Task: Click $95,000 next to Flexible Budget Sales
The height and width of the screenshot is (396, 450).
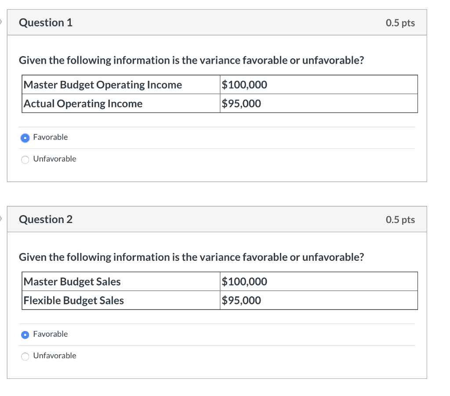Action: coord(241,300)
